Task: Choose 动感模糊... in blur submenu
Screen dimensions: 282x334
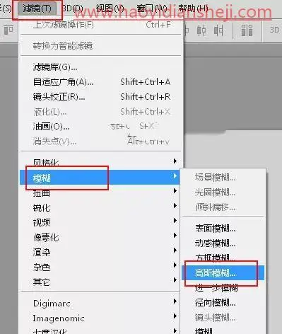Action: [x=223, y=243]
